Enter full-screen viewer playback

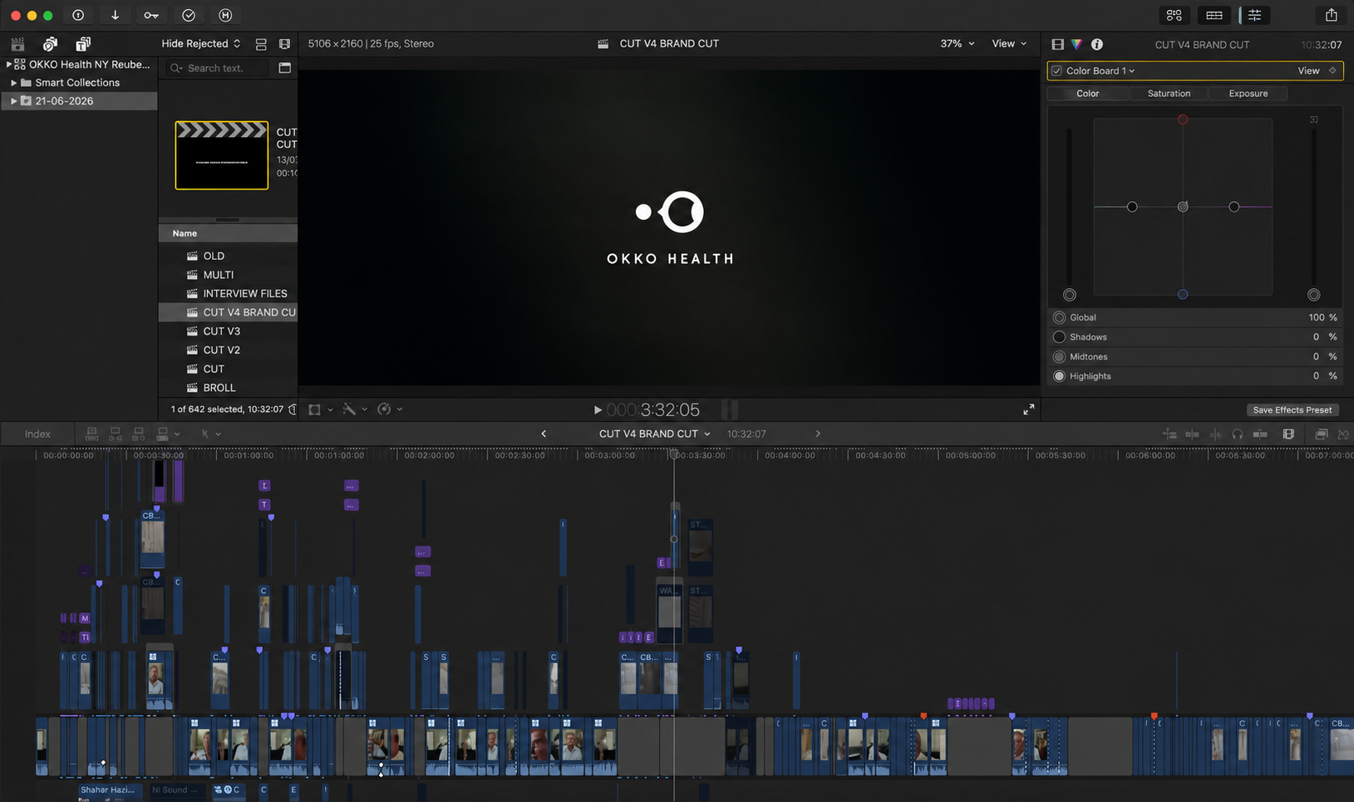[1029, 409]
